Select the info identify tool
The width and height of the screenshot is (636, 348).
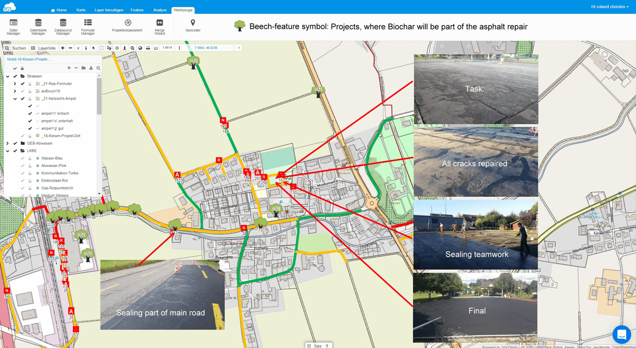[86, 48]
